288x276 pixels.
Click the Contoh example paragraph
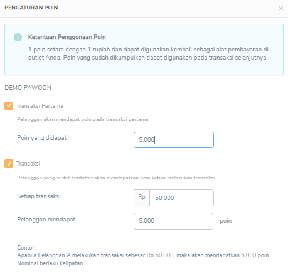click(144, 255)
